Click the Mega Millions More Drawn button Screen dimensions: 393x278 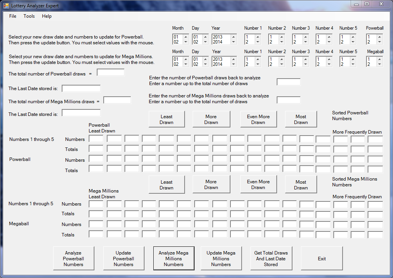coord(211,184)
